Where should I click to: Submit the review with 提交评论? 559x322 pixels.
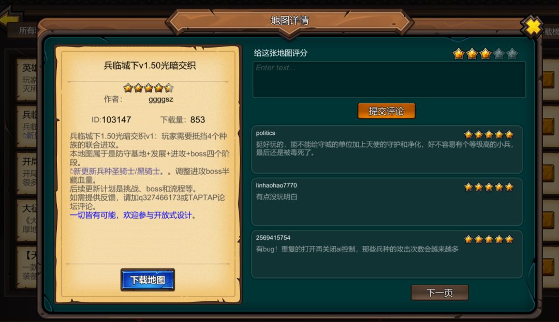[x=387, y=111]
